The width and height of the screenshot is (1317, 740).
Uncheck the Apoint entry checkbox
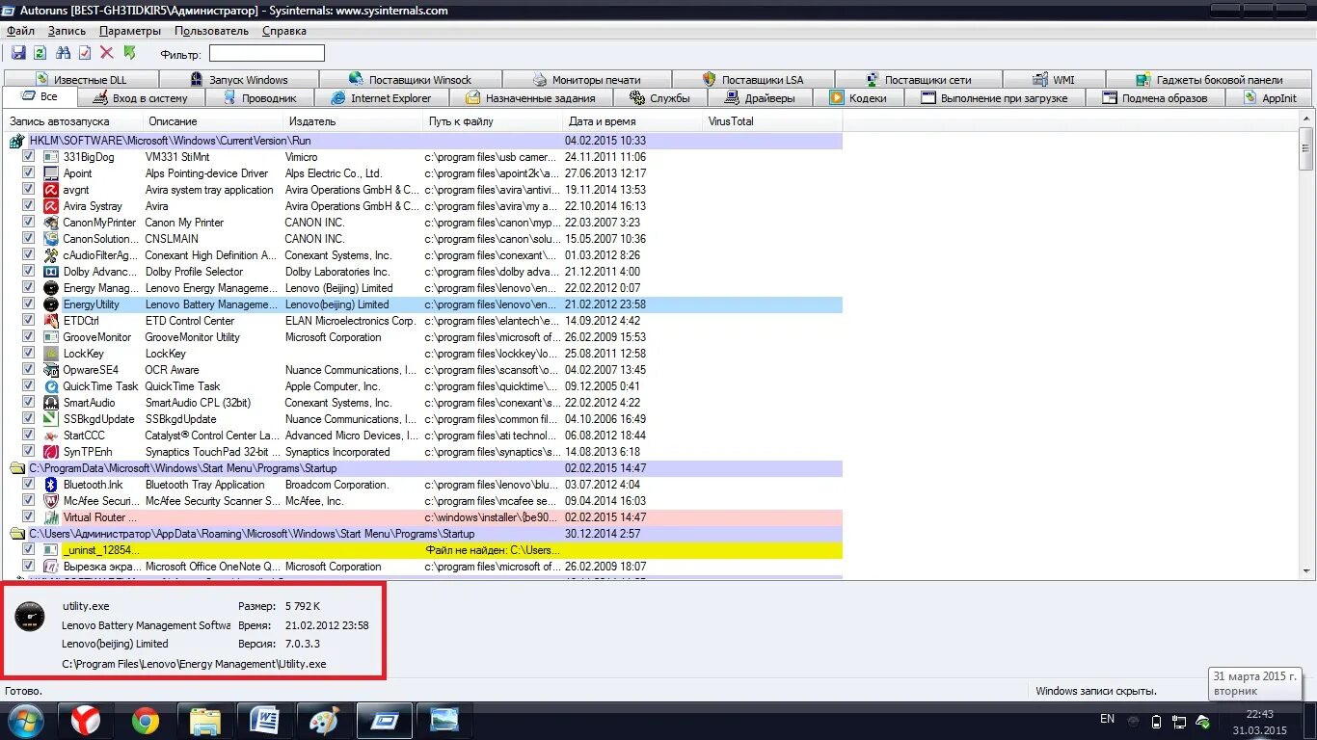tap(29, 173)
